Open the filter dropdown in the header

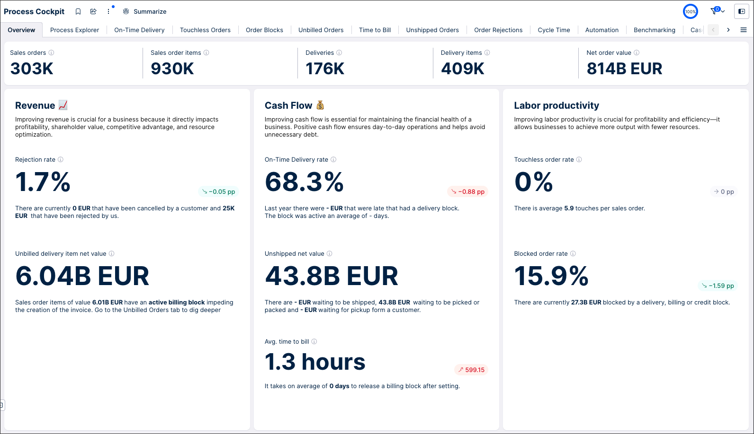tap(718, 11)
